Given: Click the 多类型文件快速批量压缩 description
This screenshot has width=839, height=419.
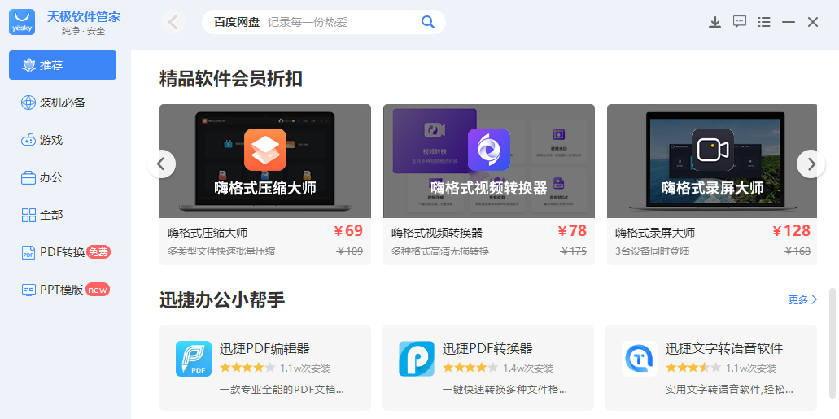Looking at the screenshot, I should [221, 251].
